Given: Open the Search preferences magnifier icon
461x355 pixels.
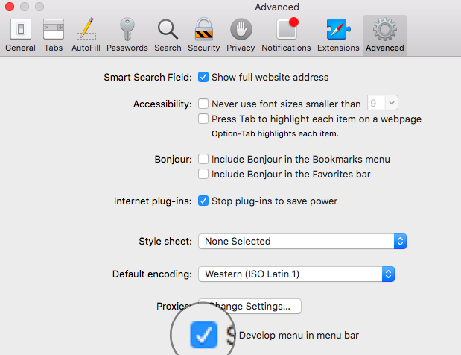Looking at the screenshot, I should point(168,35).
